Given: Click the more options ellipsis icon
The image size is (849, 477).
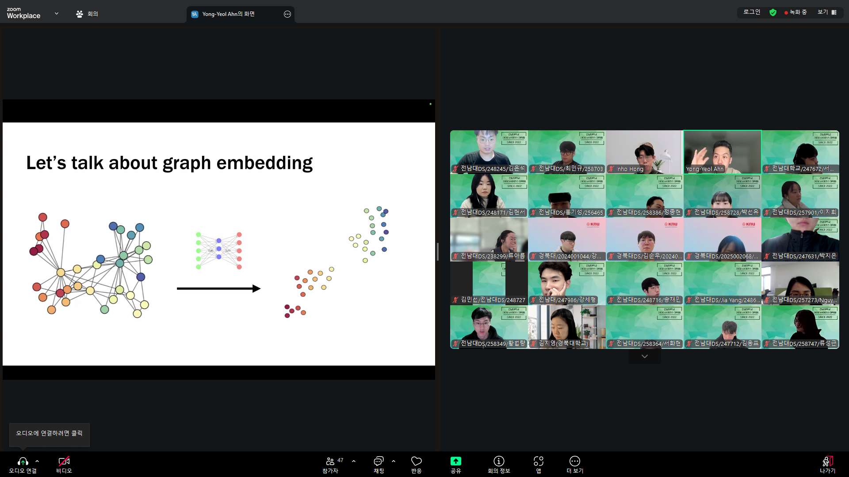Looking at the screenshot, I should (x=574, y=462).
